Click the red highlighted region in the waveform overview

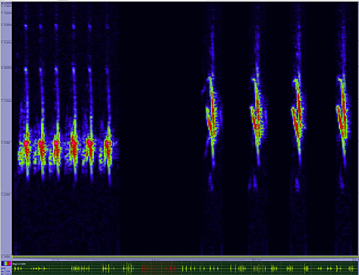[159, 268]
